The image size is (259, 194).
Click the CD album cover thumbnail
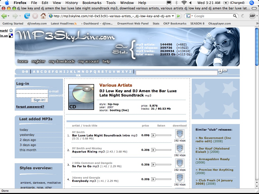coord(81,97)
